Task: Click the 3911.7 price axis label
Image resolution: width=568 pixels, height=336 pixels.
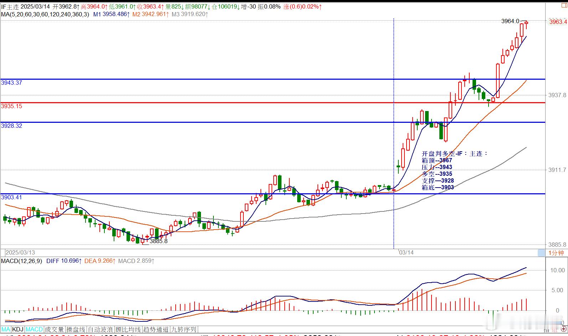Action: tap(557, 170)
